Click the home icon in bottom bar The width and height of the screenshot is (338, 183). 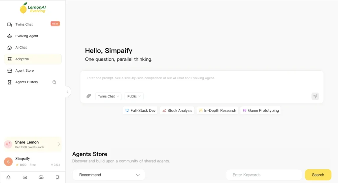8,177
